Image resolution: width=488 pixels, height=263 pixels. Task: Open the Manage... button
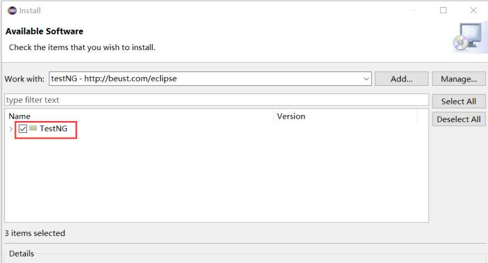(x=459, y=79)
